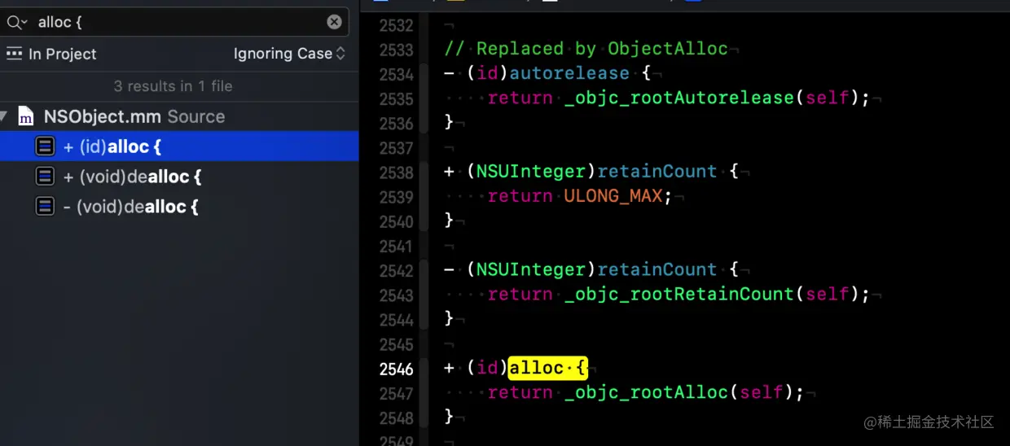
Task: Change the In Project search scope
Action: tap(52, 54)
